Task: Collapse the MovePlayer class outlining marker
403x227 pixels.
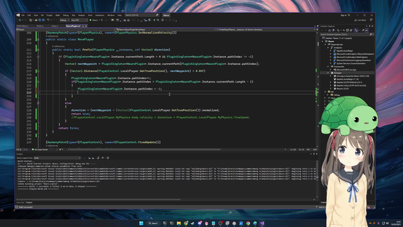Action: tap(38, 40)
